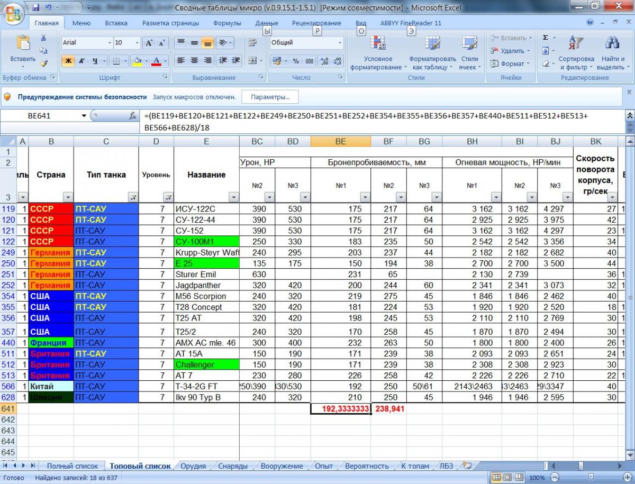Click the Cut scissors icon
The height and width of the screenshot is (484, 635).
coord(43,38)
